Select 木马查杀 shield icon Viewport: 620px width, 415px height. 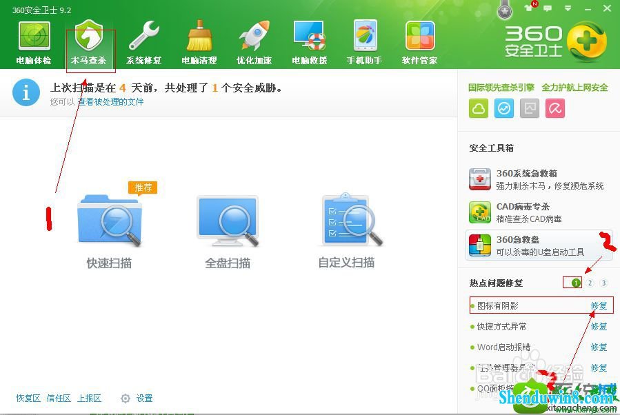89,36
